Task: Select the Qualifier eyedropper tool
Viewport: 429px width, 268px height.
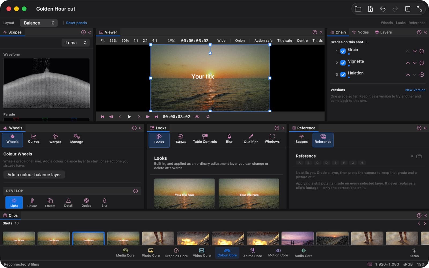Action: coord(251,139)
